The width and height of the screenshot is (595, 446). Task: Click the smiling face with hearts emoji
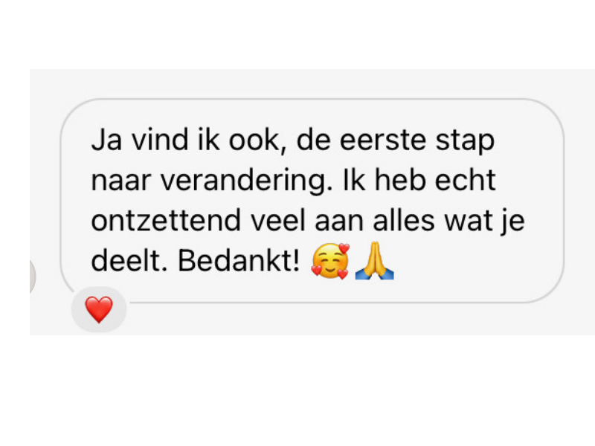click(x=330, y=262)
